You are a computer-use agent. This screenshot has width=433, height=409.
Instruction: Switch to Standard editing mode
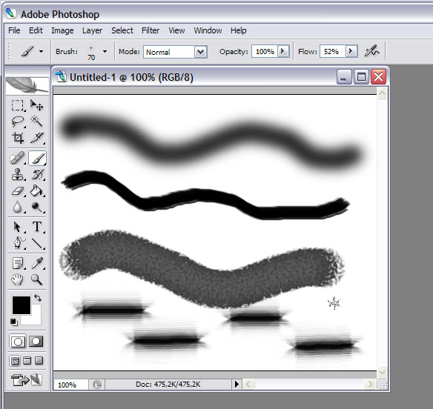pos(18,342)
